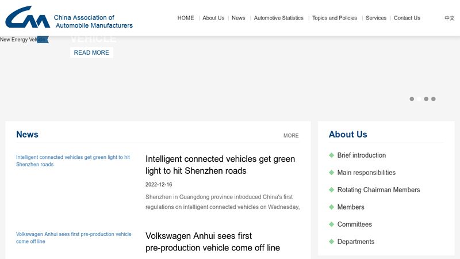Click the New Energy Vehicle label
Image resolution: width=460 pixels, height=259 pixels.
22,40
